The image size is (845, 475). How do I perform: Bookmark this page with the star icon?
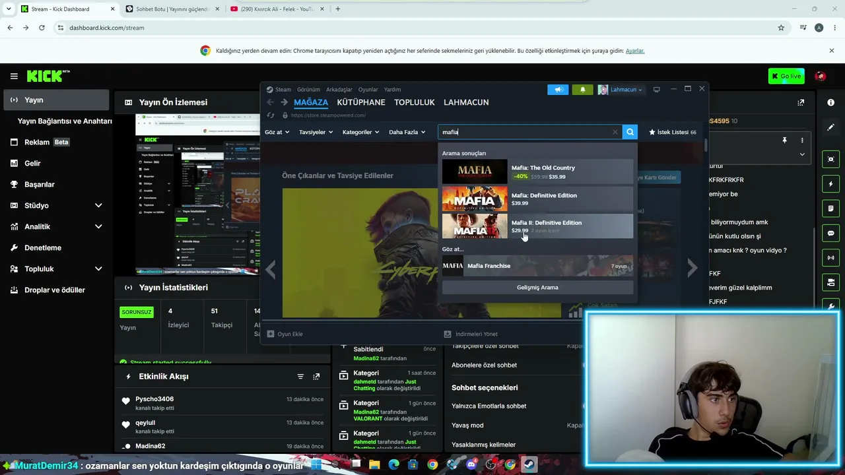781,28
